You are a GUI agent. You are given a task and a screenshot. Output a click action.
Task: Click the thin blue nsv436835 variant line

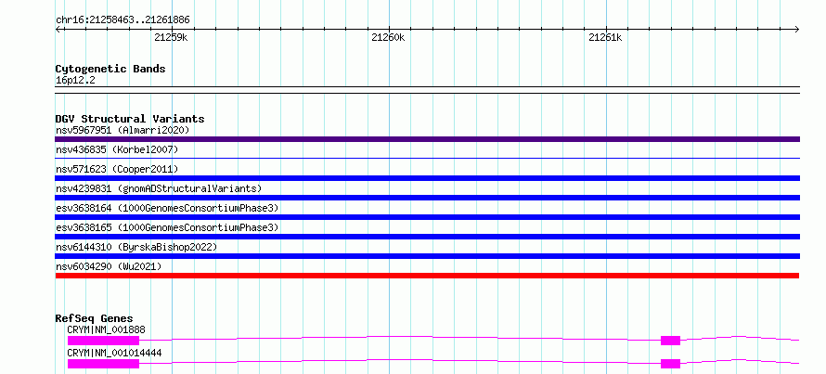(x=427, y=158)
